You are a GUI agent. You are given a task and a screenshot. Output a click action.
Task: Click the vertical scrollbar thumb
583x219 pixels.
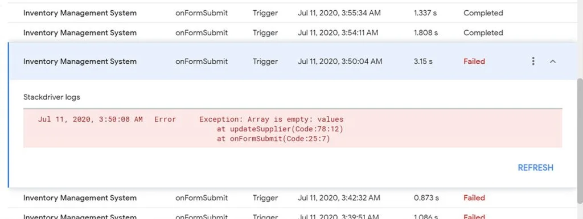coord(580,141)
